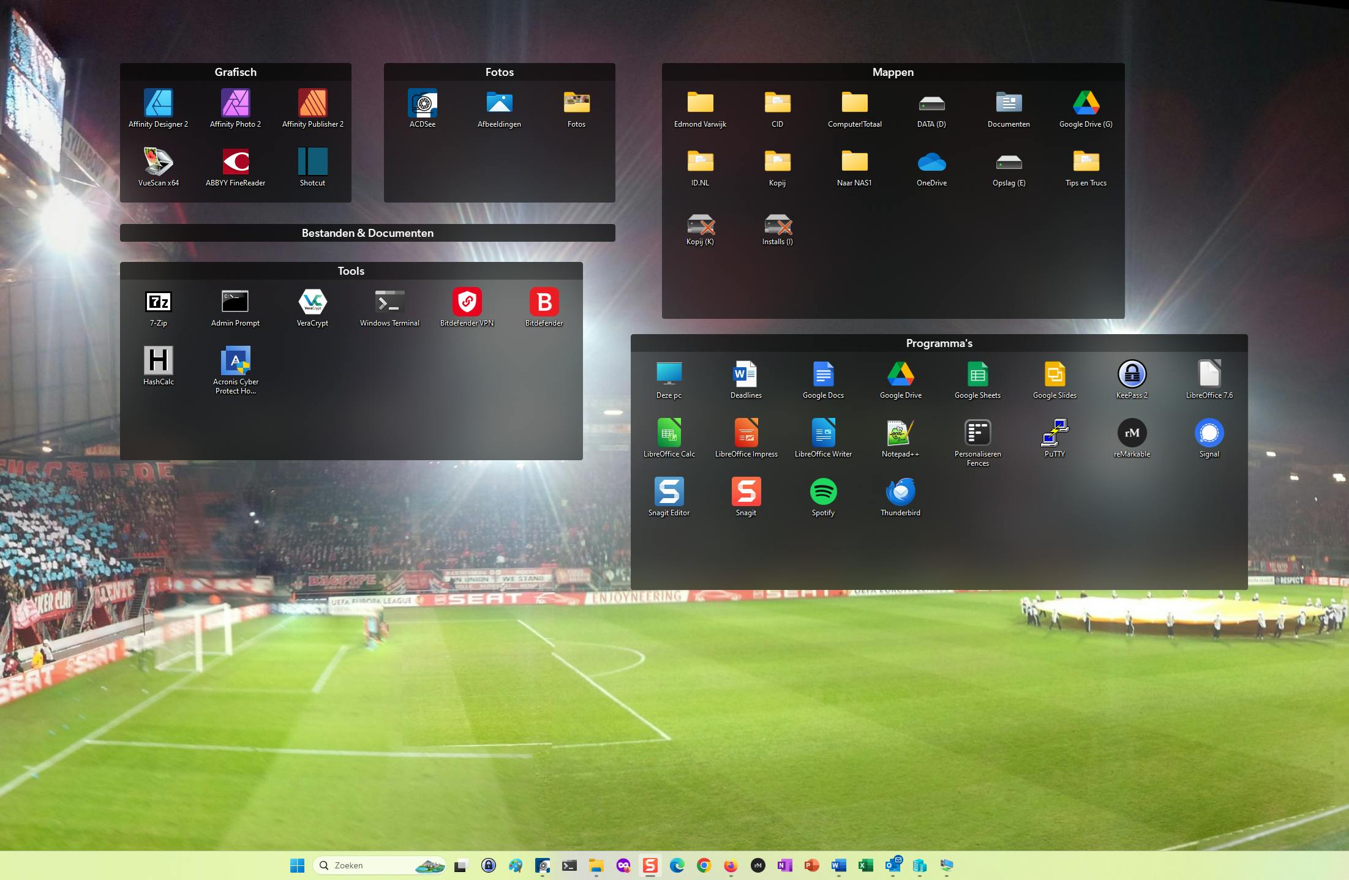Open Firefox from the taskbar
The image size is (1349, 880).
731,865
